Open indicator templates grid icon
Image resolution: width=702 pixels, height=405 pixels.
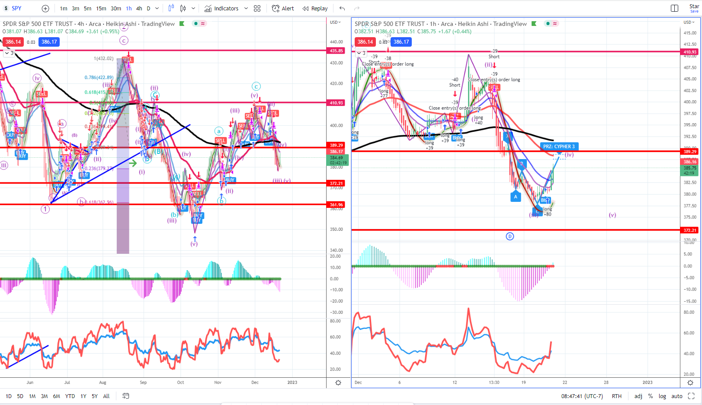(x=257, y=8)
